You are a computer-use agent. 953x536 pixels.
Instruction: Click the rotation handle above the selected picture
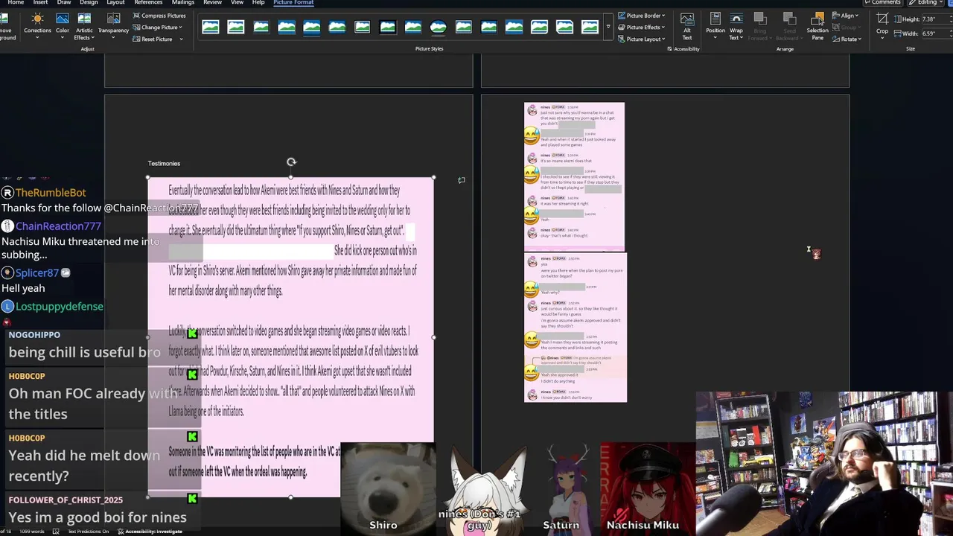point(291,162)
